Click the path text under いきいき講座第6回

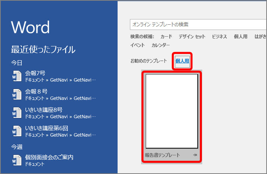[60, 135]
